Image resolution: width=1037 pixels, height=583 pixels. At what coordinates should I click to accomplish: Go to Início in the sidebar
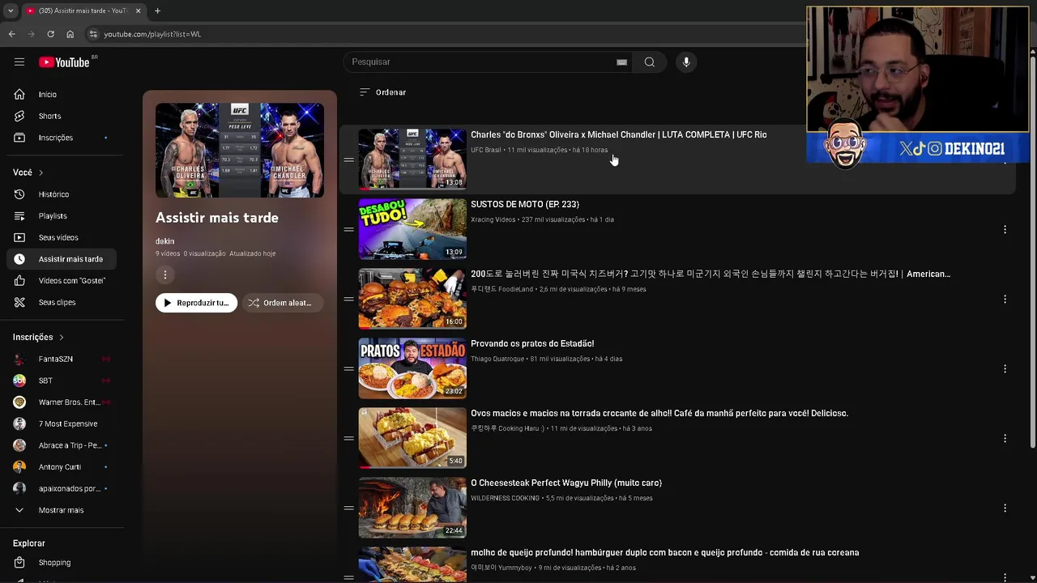coord(62,95)
